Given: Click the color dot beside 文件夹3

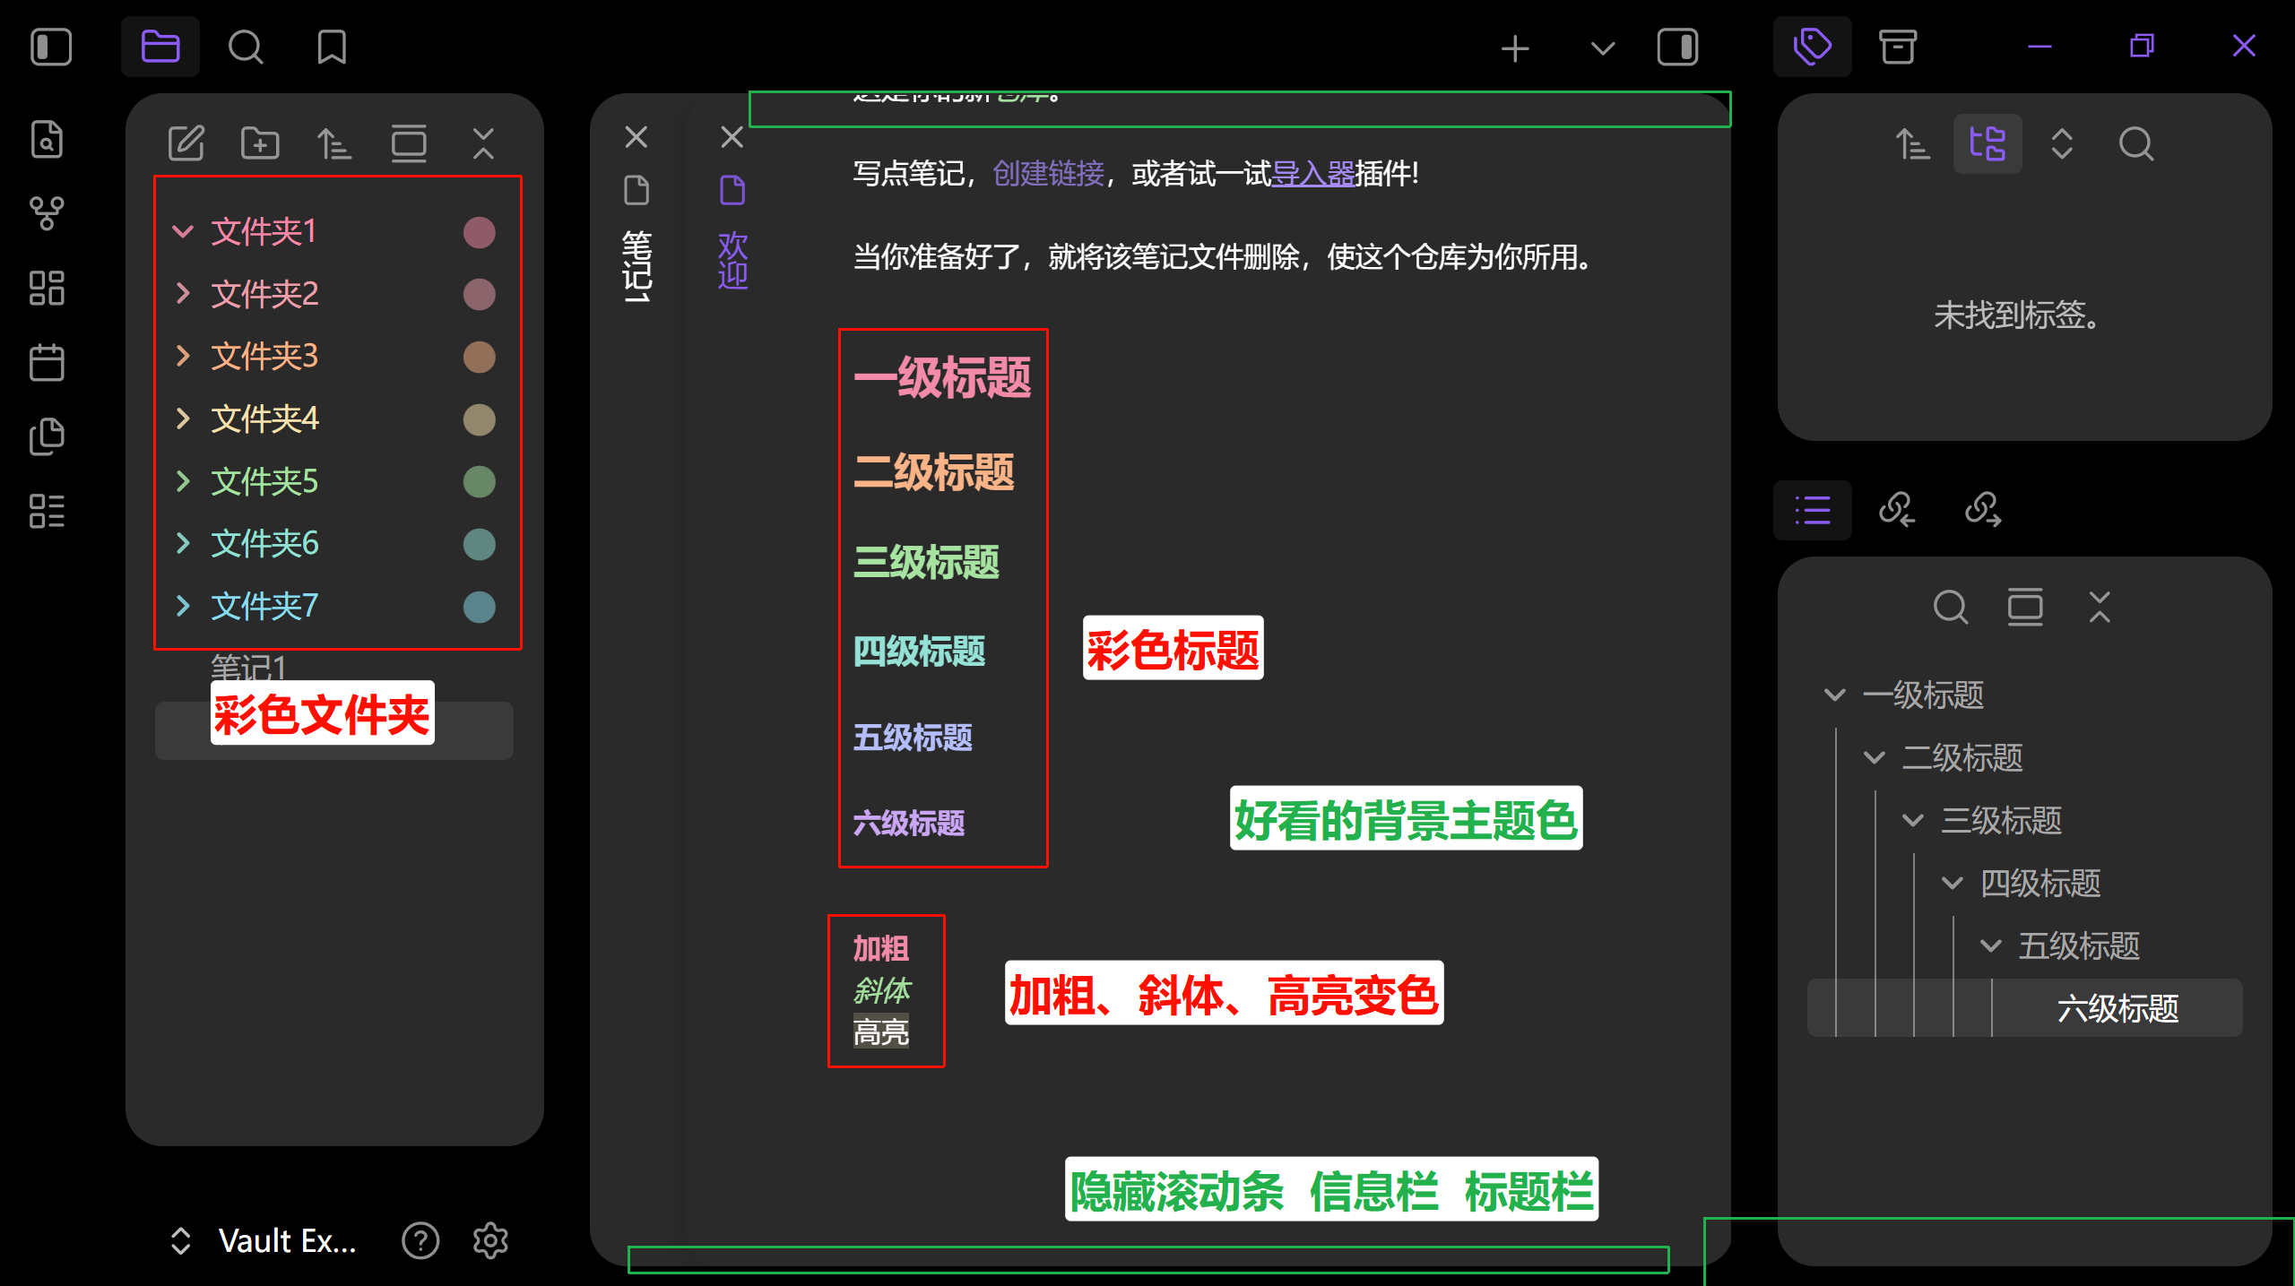Looking at the screenshot, I should click(480, 357).
